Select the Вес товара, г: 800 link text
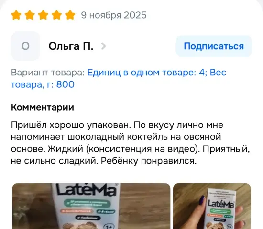 coord(119,78)
